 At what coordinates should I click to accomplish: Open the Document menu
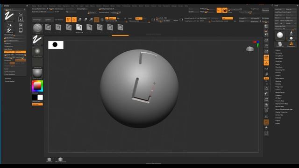point(52,6)
